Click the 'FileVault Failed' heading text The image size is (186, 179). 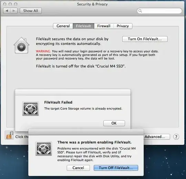[58, 102]
